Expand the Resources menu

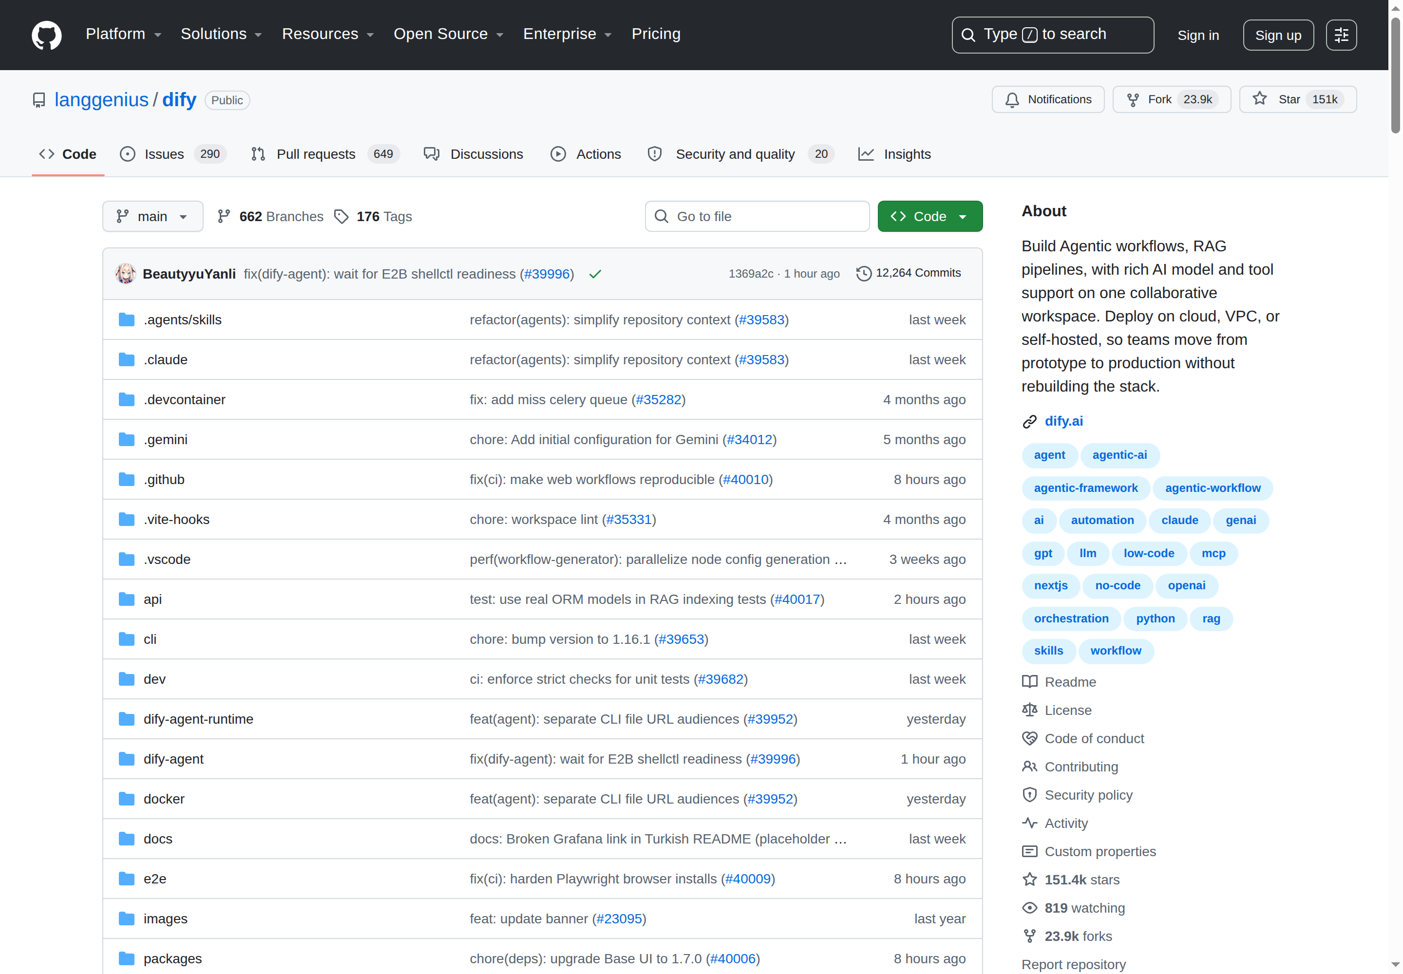(328, 34)
